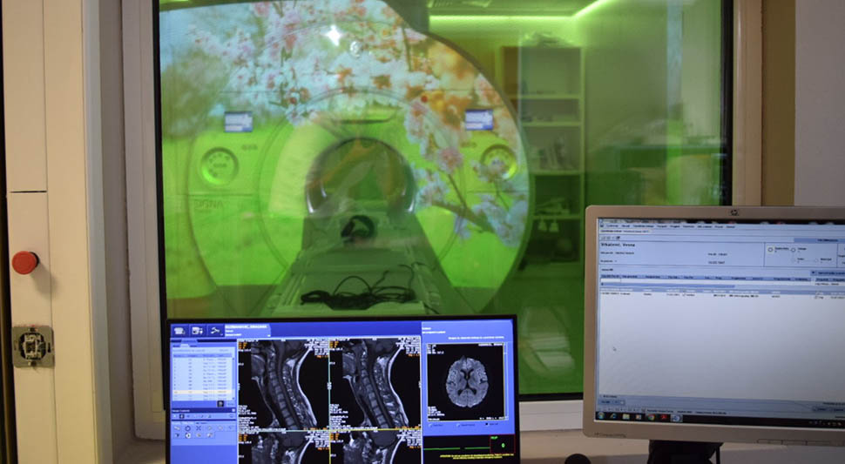Image resolution: width=845 pixels, height=464 pixels.
Task: Select the highlighted row in the series list
Action: tap(203, 392)
